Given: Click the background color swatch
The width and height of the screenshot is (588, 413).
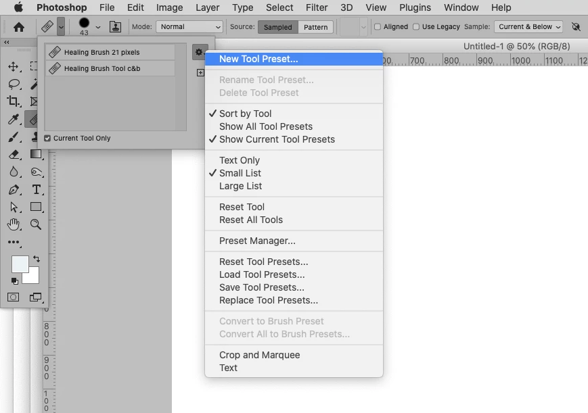Looking at the screenshot, I should tap(33, 278).
